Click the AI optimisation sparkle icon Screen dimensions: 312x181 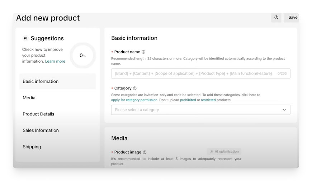[212, 152]
